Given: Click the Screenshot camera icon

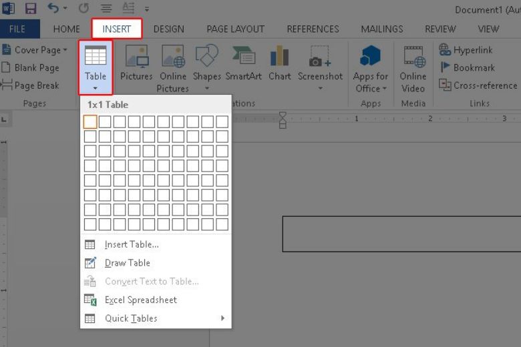Looking at the screenshot, I should (320, 56).
